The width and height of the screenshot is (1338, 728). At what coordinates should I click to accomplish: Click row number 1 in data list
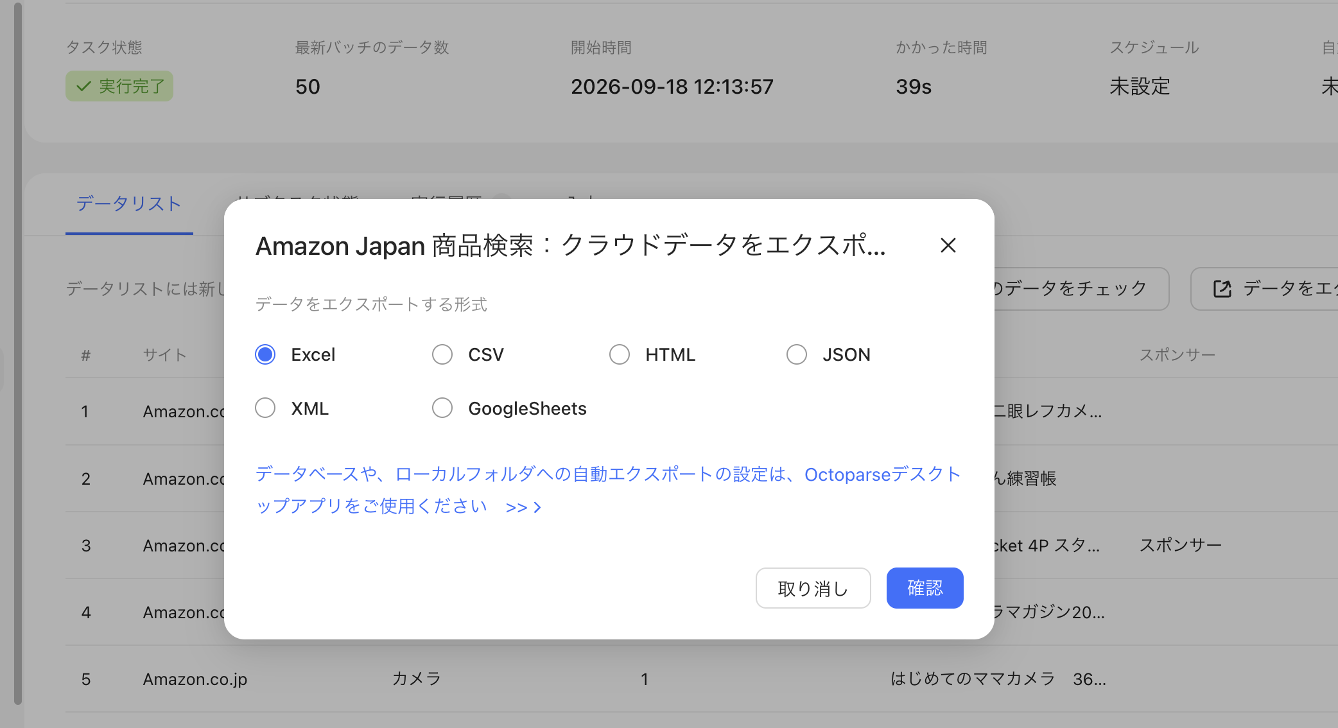(x=85, y=412)
